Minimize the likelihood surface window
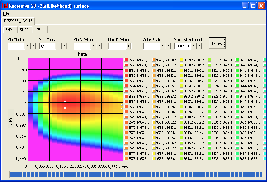Screen dimensions: 267x182 tap(245, 6)
